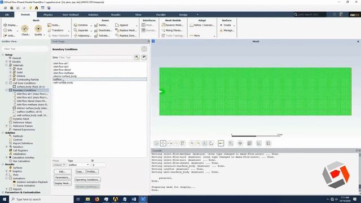
Task: Click the first zone filter icon button
Action: click(137, 58)
